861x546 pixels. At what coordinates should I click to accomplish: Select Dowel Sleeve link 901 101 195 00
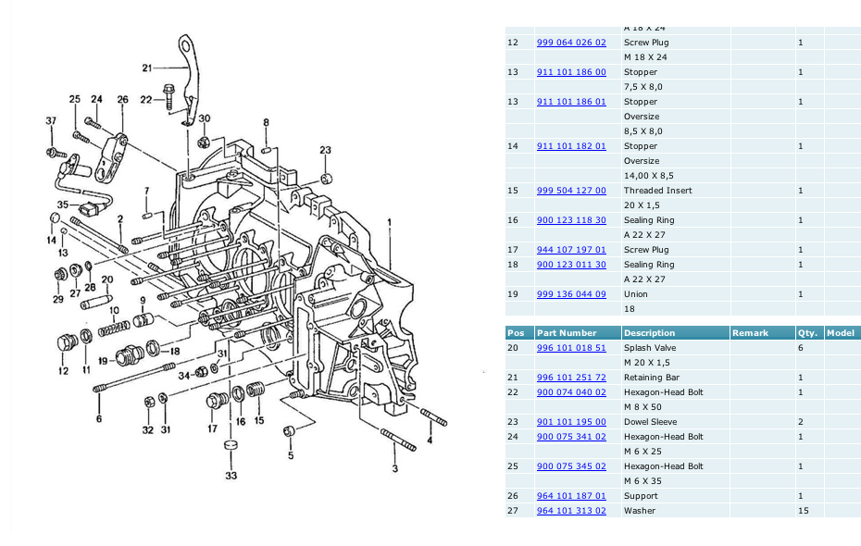571,422
